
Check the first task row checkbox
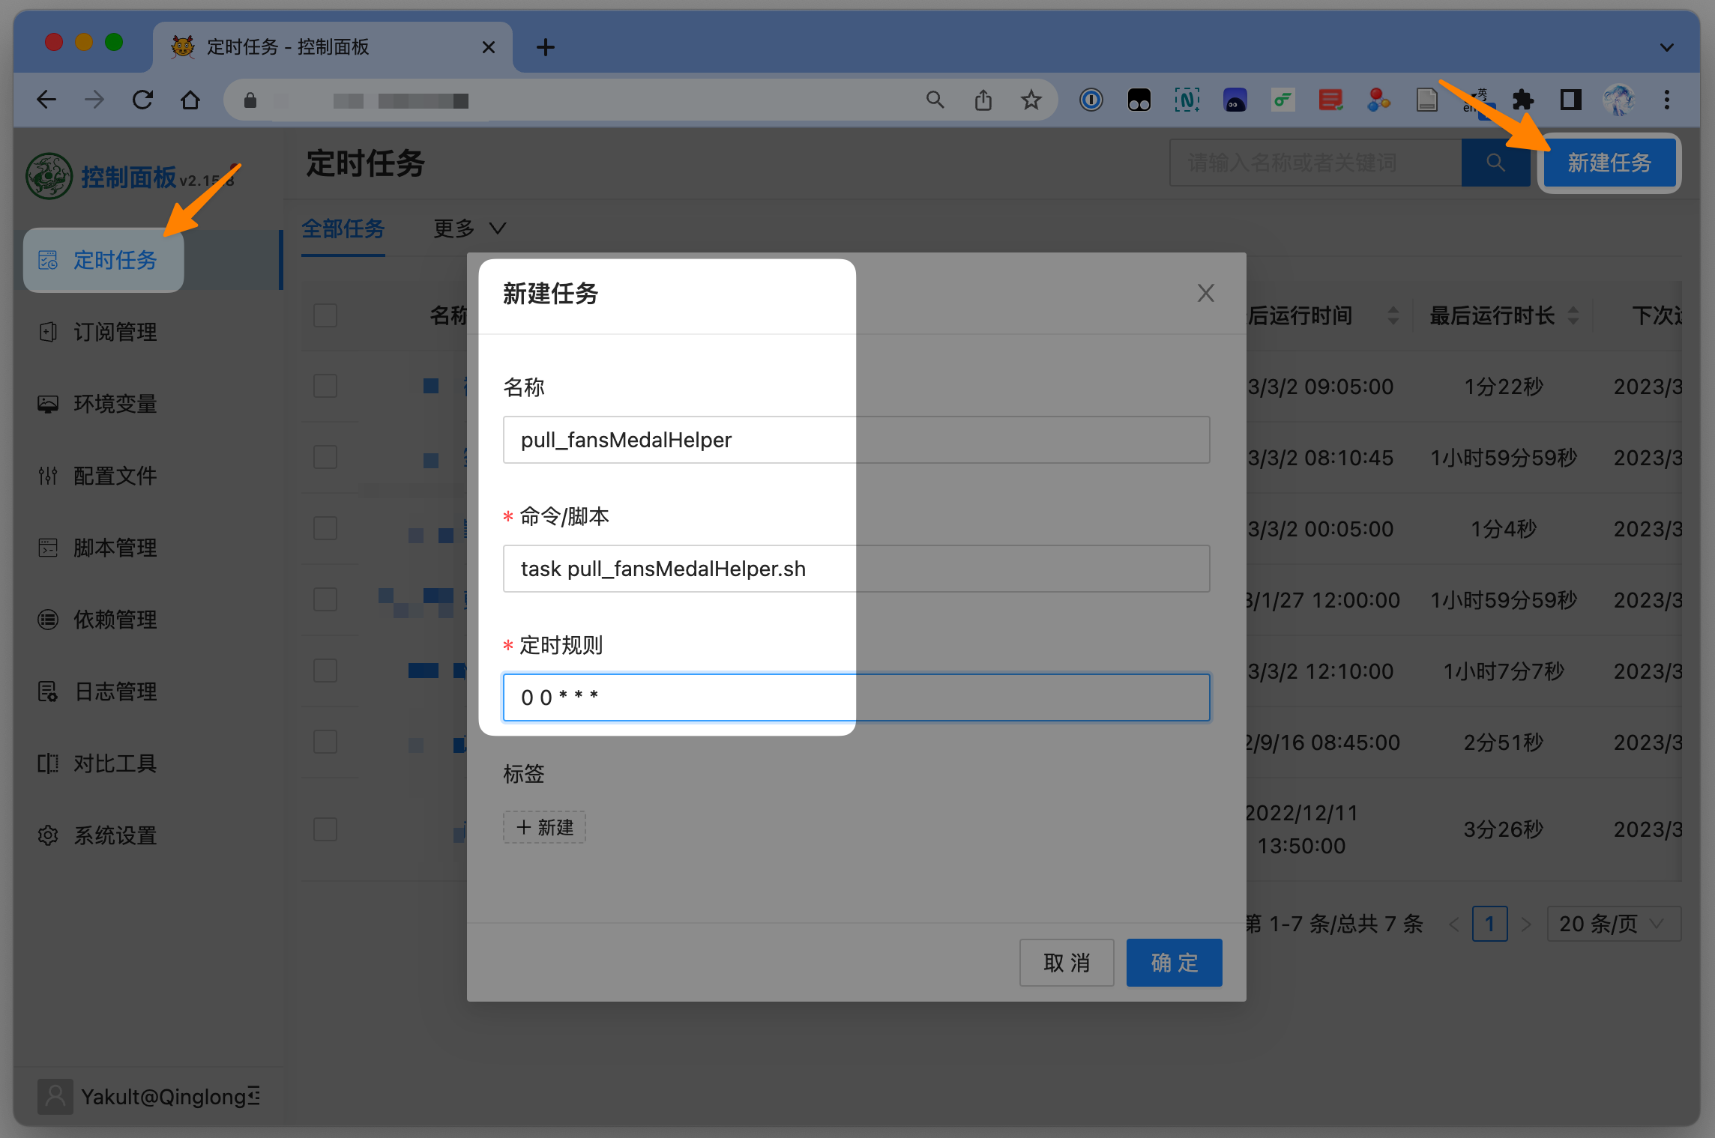point(325,387)
